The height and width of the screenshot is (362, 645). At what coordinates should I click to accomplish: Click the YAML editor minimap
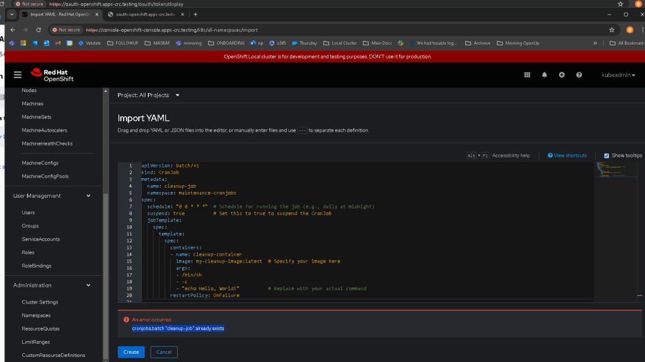tap(615, 170)
